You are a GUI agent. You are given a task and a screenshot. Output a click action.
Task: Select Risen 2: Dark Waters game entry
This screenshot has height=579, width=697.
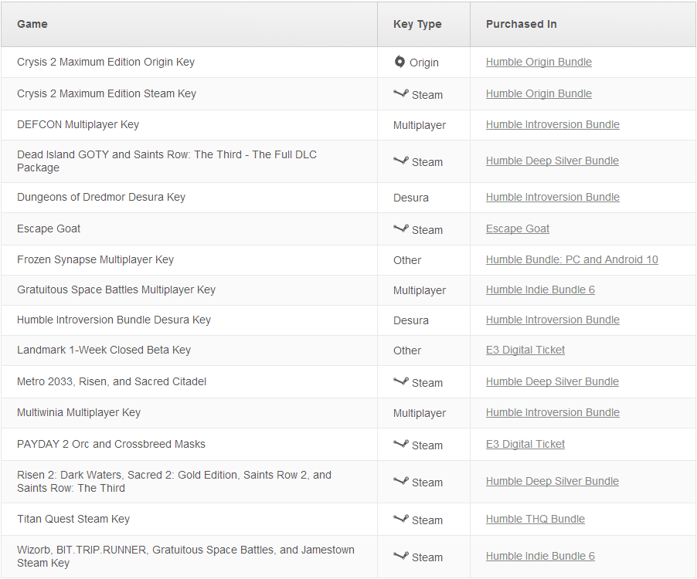[175, 481]
